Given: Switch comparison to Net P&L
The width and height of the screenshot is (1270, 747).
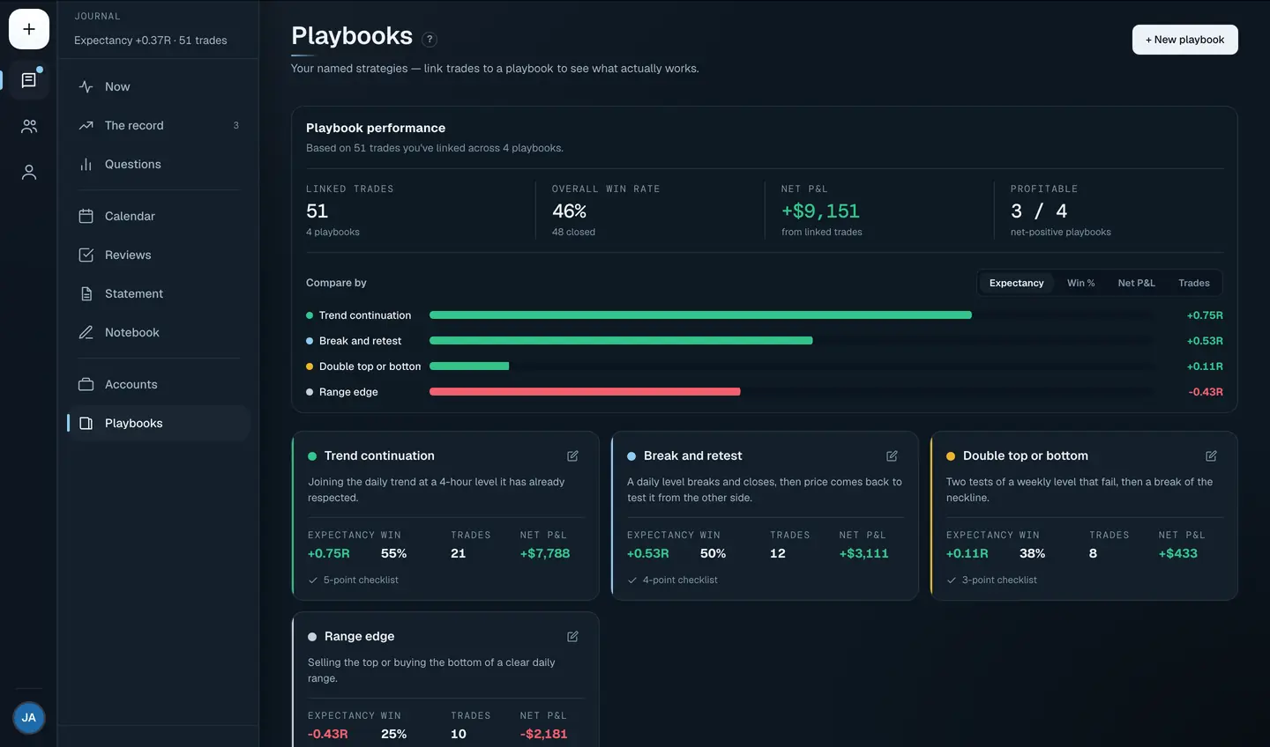Looking at the screenshot, I should (x=1136, y=283).
